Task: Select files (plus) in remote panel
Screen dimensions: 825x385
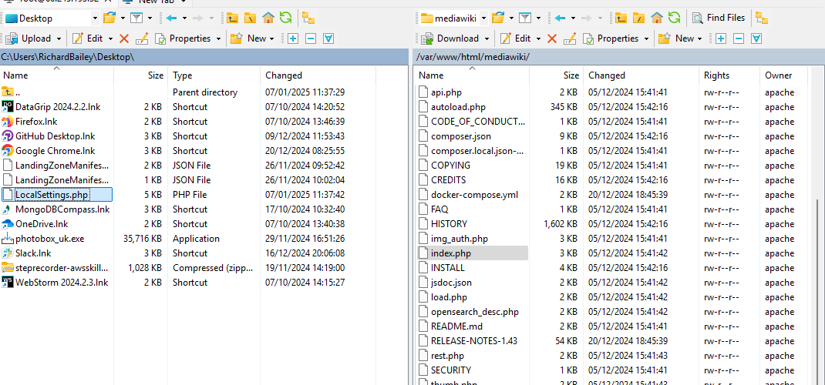Action: point(721,38)
